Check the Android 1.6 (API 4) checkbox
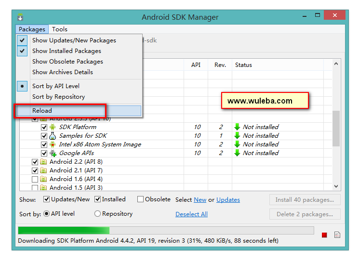359x261 pixels. coord(35,179)
